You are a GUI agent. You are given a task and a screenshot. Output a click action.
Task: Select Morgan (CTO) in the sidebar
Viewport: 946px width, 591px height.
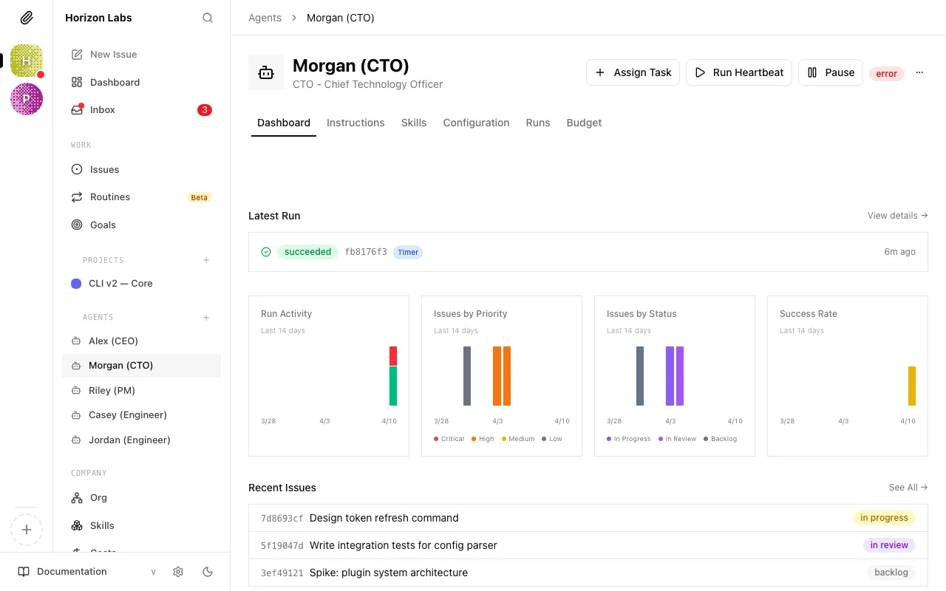tap(141, 366)
